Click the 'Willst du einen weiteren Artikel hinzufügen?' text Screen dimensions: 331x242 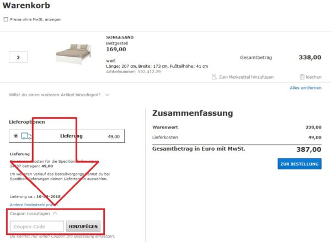click(55, 95)
